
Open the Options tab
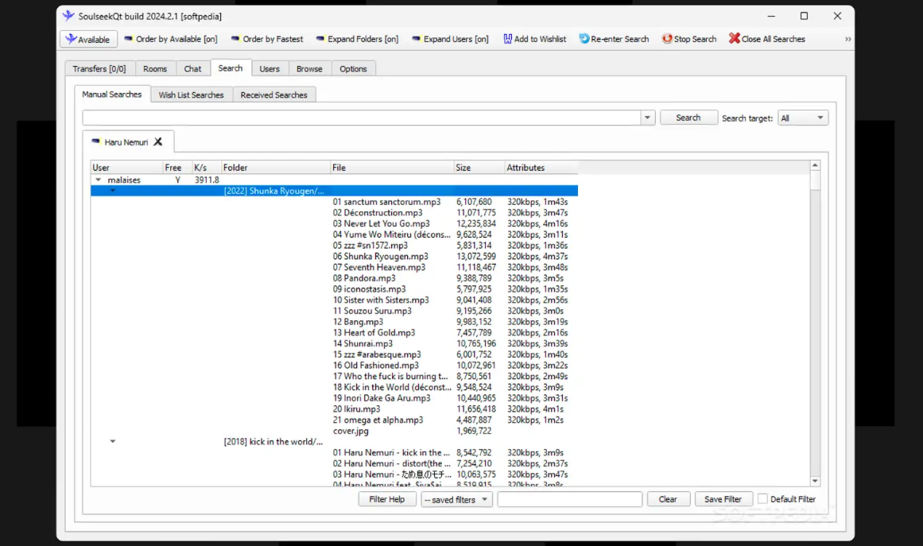(x=353, y=69)
